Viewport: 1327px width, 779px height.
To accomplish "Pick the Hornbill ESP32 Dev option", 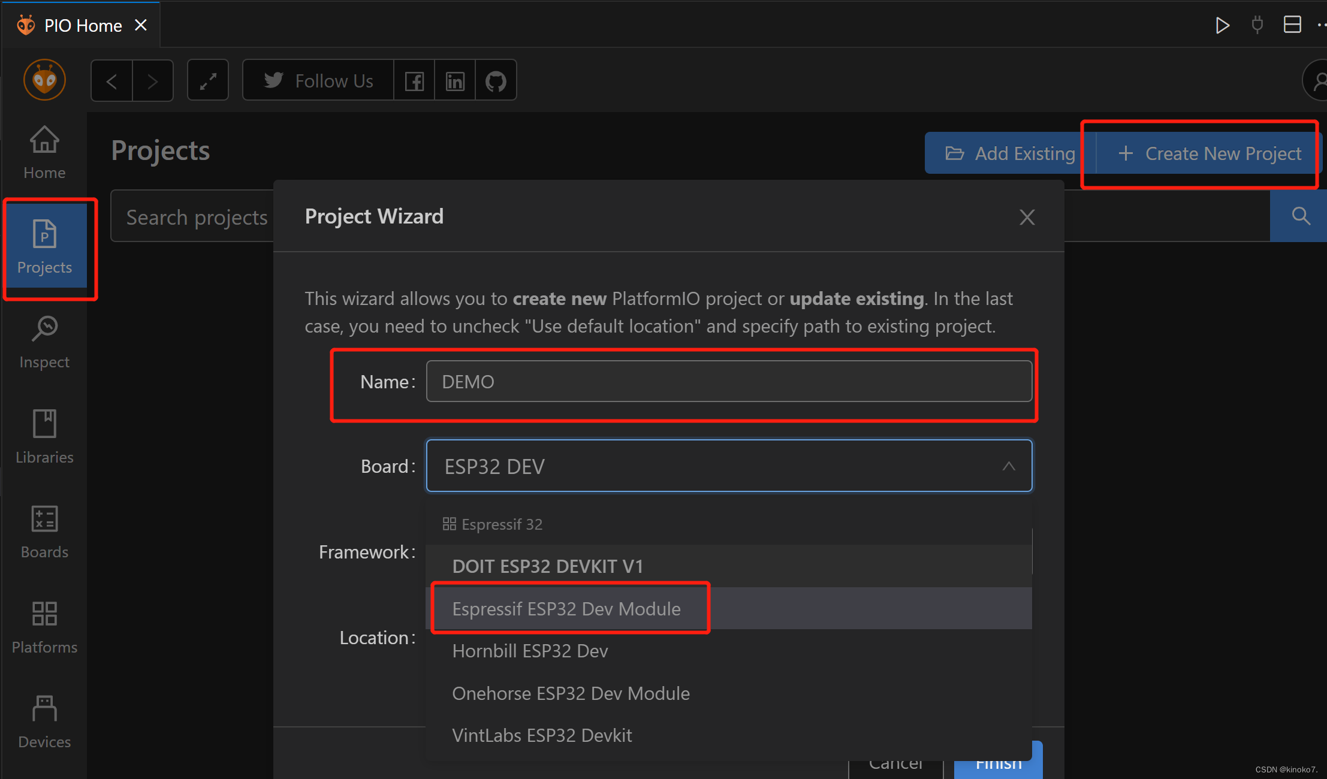I will coord(530,651).
